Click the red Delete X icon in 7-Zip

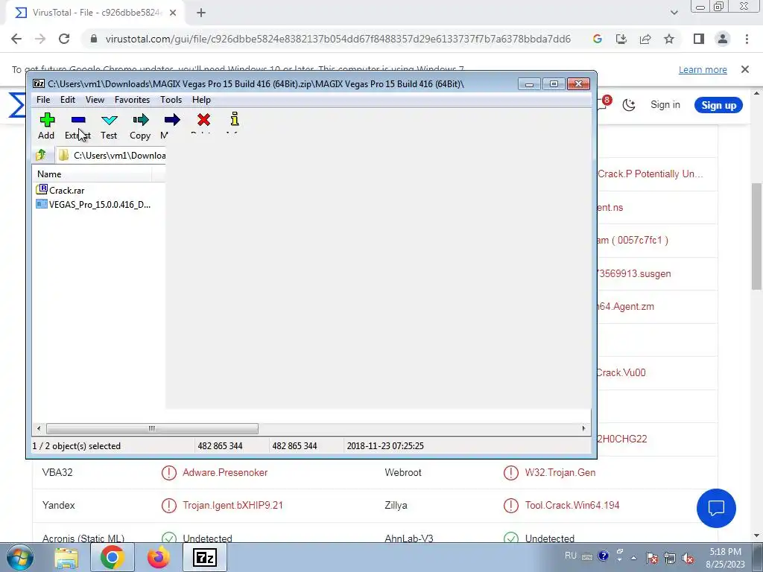(x=204, y=120)
